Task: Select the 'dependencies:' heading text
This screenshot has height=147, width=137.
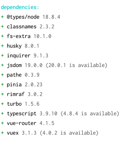Action: pyautogui.click(x=20, y=7)
